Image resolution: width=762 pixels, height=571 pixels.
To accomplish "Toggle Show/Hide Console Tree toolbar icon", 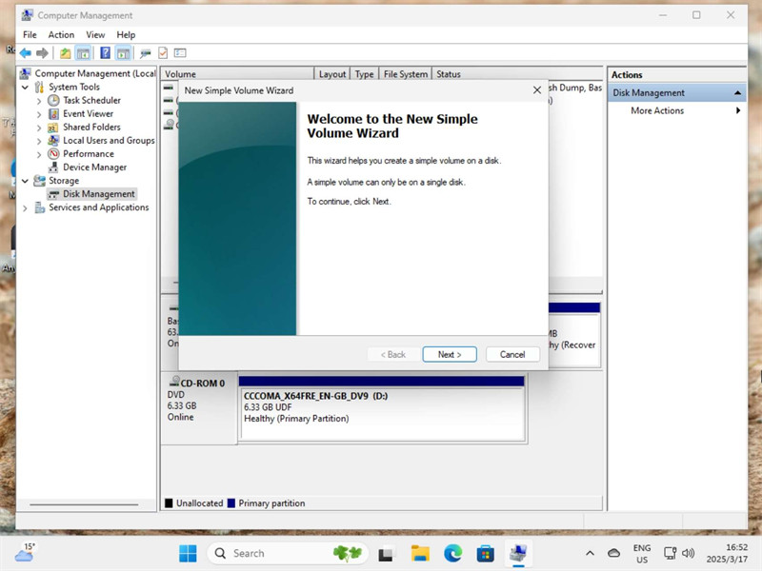I will (x=83, y=53).
